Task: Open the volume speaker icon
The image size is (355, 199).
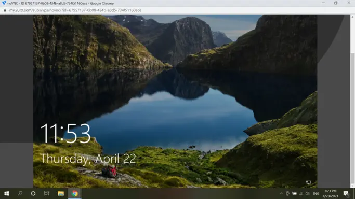Action: [x=308, y=194]
